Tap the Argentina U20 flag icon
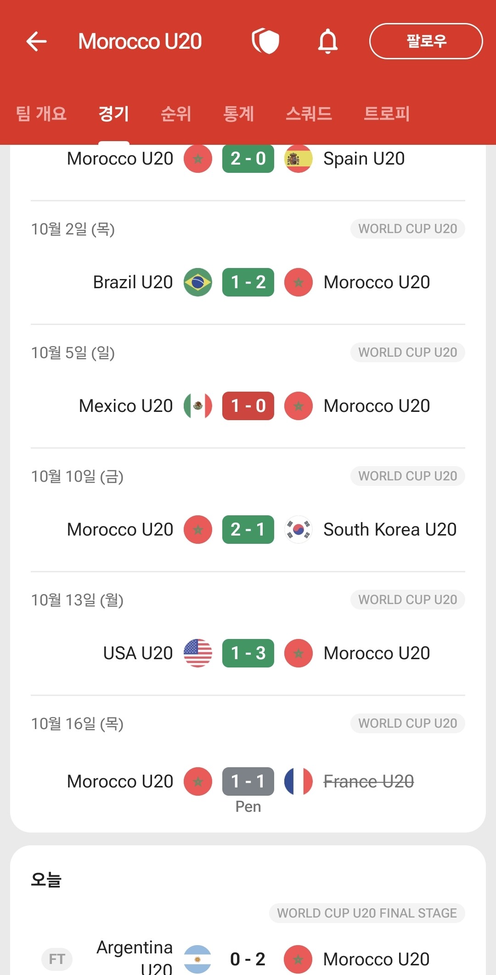 [x=197, y=959]
